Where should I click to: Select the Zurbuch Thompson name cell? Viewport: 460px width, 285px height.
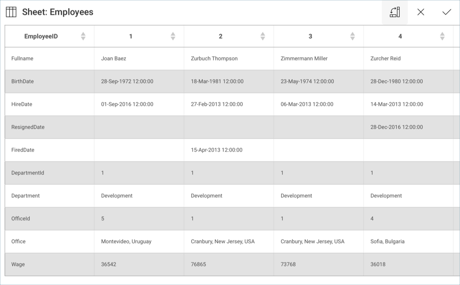pyautogui.click(x=214, y=59)
